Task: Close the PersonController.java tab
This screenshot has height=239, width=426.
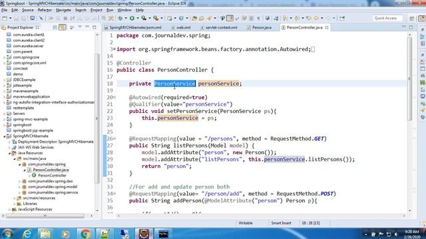Action: (x=327, y=27)
